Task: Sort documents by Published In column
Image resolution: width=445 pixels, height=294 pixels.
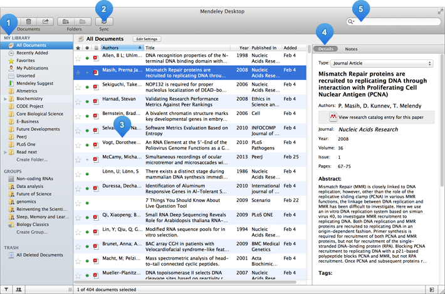Action: (266, 48)
